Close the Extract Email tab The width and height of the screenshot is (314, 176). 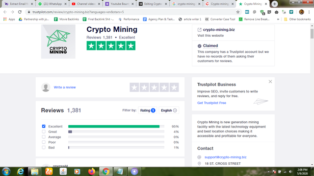coord(32,4)
